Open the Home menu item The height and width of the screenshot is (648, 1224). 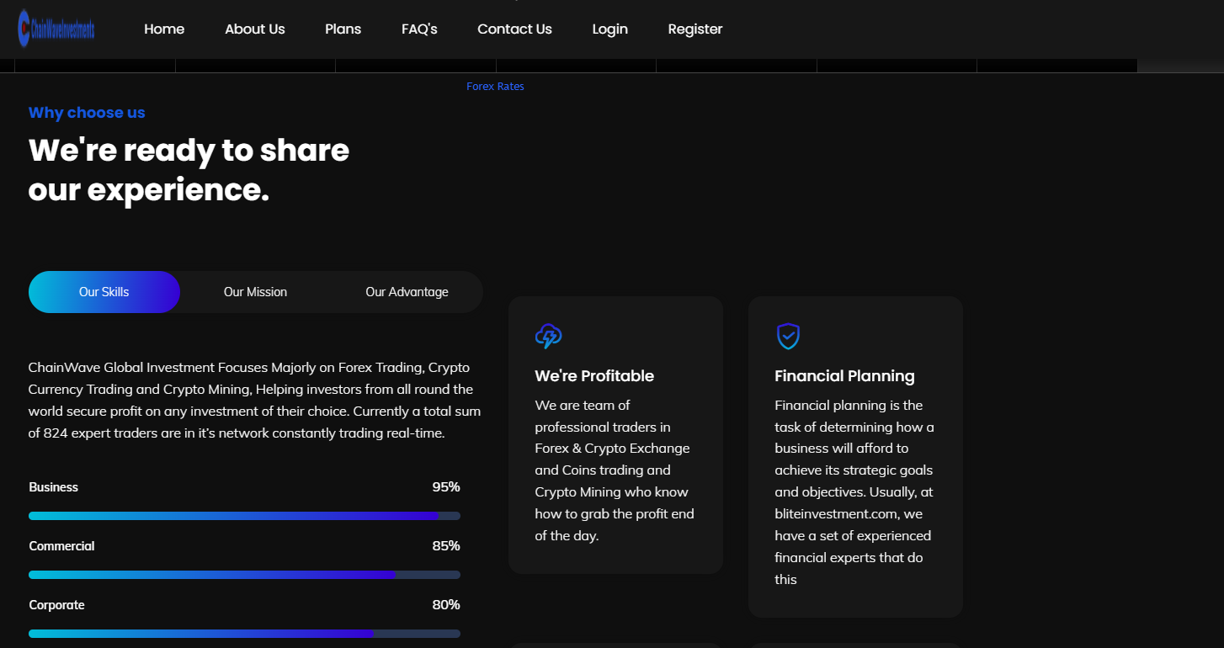tap(164, 29)
